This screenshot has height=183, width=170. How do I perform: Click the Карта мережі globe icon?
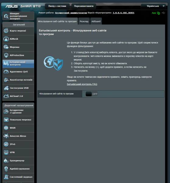6,31
